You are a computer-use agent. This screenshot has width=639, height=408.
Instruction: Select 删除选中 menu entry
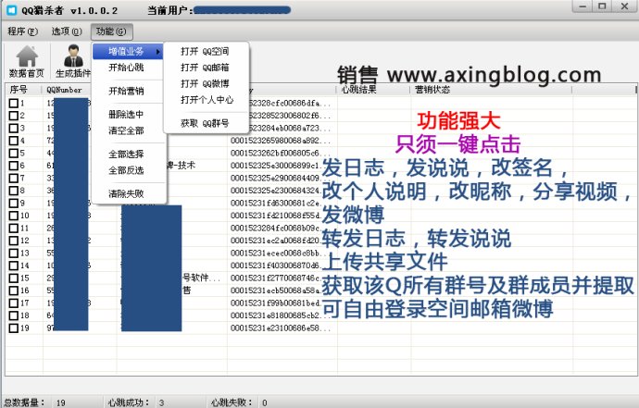(x=126, y=115)
